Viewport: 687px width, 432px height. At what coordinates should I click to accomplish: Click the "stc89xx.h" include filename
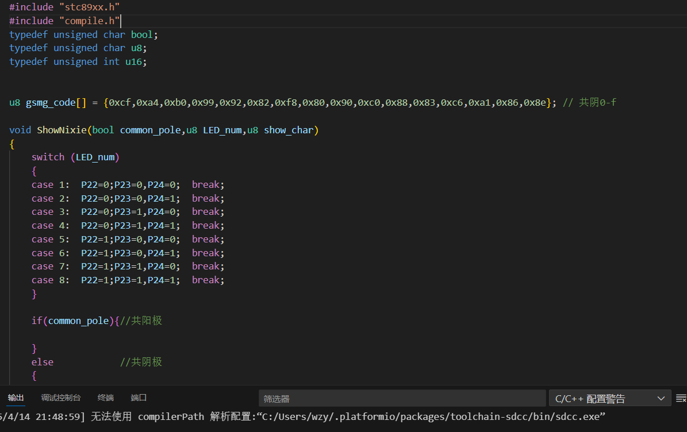[x=90, y=7]
